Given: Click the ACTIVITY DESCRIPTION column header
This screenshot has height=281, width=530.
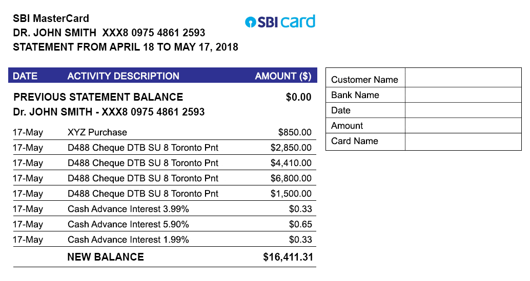Looking at the screenshot, I should [x=123, y=76].
